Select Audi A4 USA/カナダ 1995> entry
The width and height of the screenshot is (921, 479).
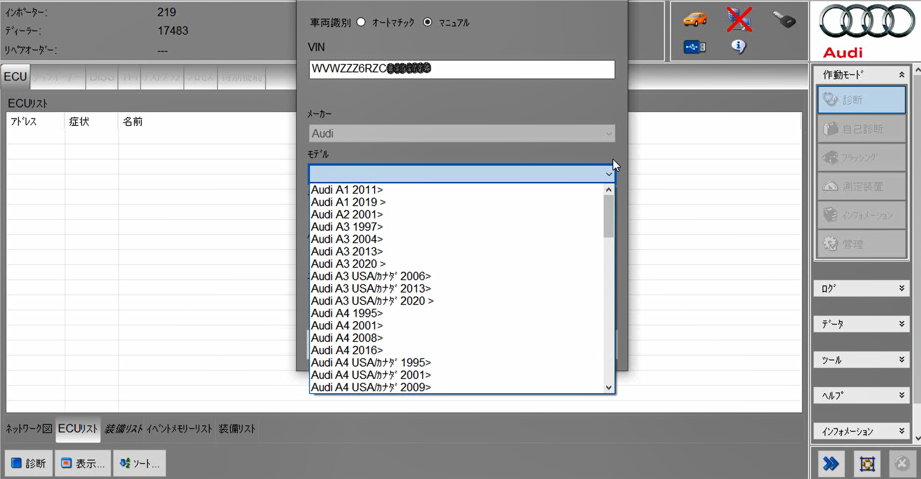point(457,363)
